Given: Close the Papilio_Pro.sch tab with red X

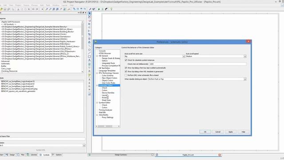Looking at the screenshot, I should pos(220,155).
